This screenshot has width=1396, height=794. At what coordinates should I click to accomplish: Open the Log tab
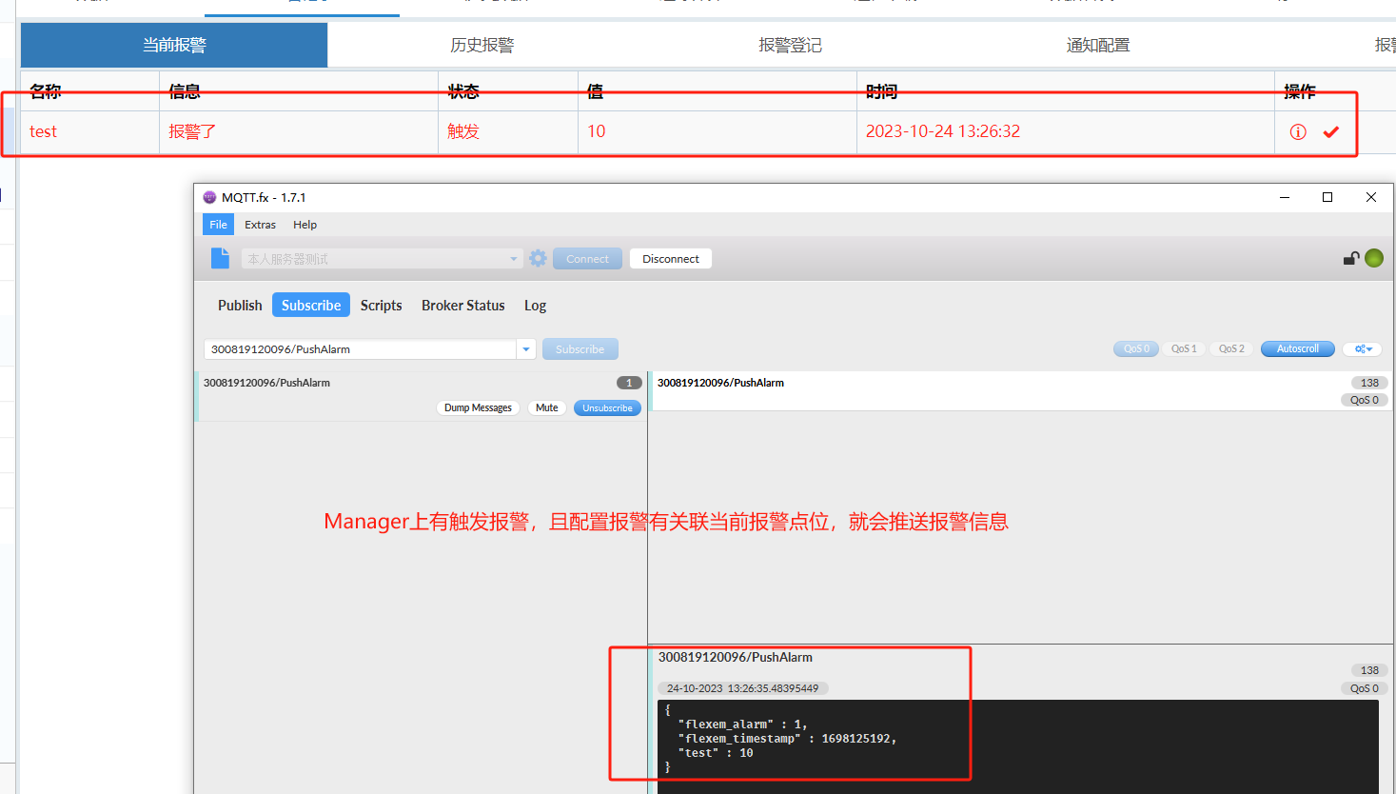pos(535,305)
